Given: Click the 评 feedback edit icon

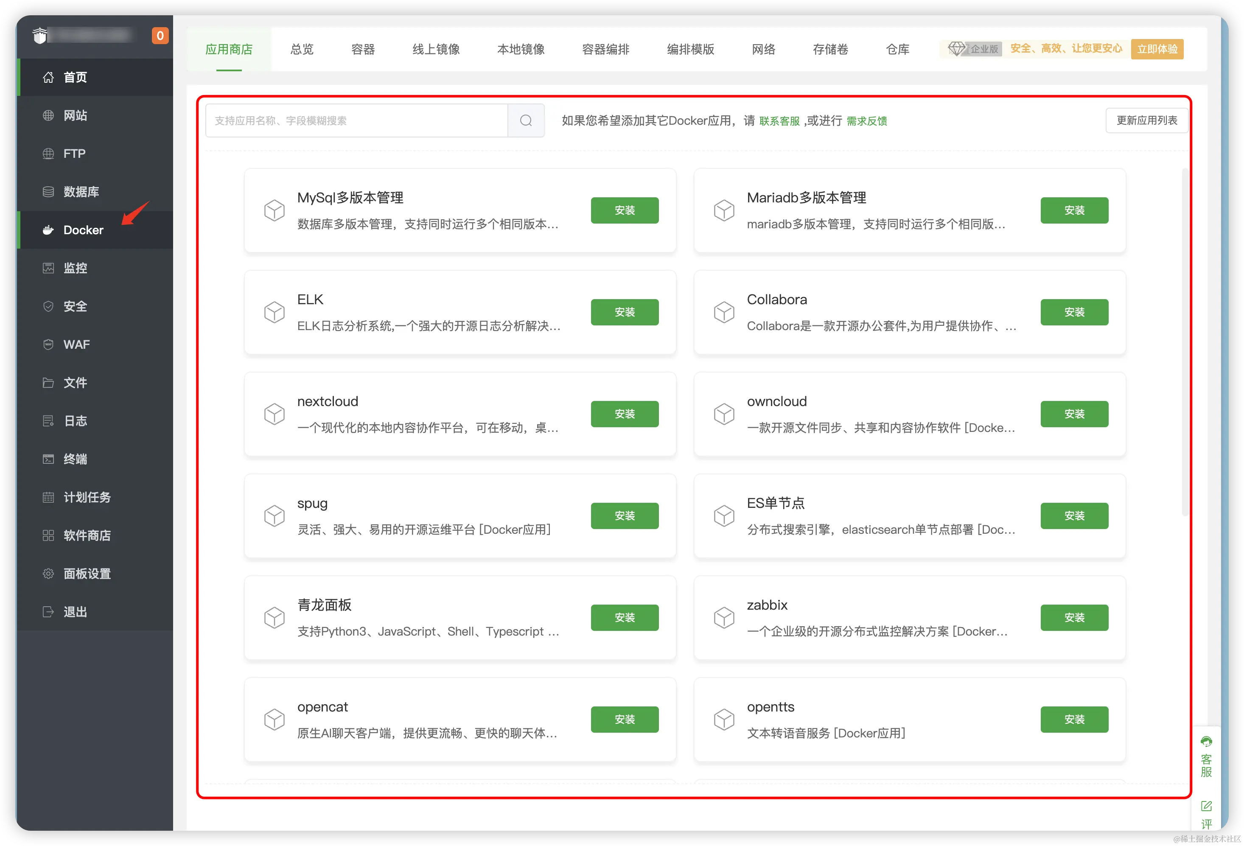Looking at the screenshot, I should [1206, 806].
